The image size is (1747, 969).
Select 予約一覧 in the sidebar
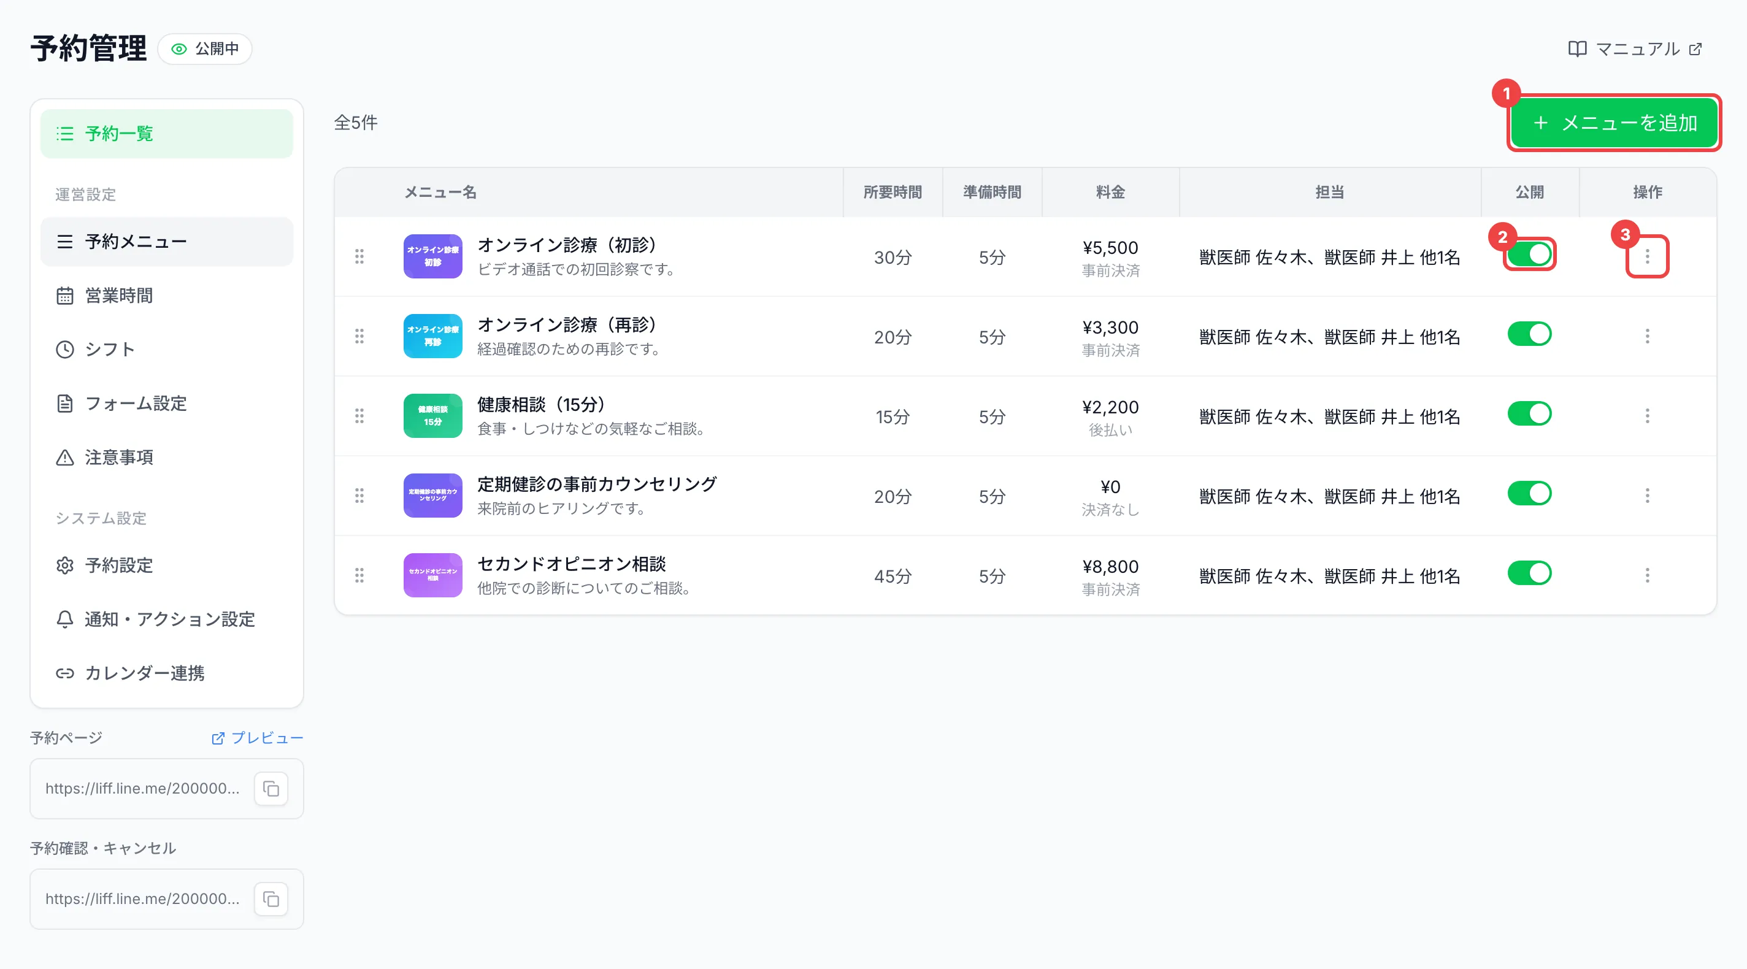point(167,134)
